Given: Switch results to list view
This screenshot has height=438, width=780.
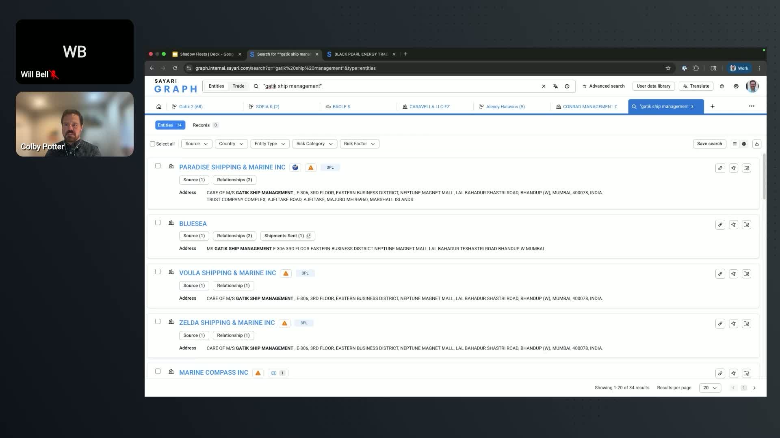Looking at the screenshot, I should pos(734,144).
